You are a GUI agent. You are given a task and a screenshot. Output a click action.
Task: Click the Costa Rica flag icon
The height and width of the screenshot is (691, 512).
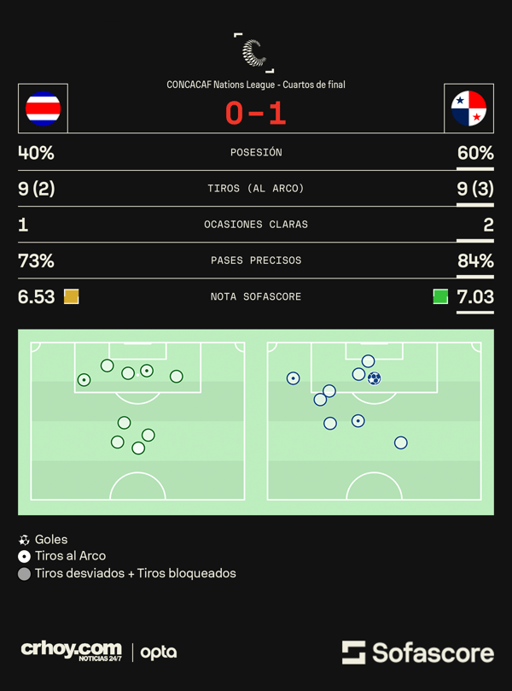[43, 108]
